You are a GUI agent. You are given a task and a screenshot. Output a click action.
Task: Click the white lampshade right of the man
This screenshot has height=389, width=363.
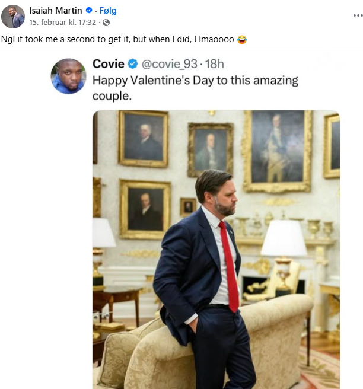pos(284,238)
